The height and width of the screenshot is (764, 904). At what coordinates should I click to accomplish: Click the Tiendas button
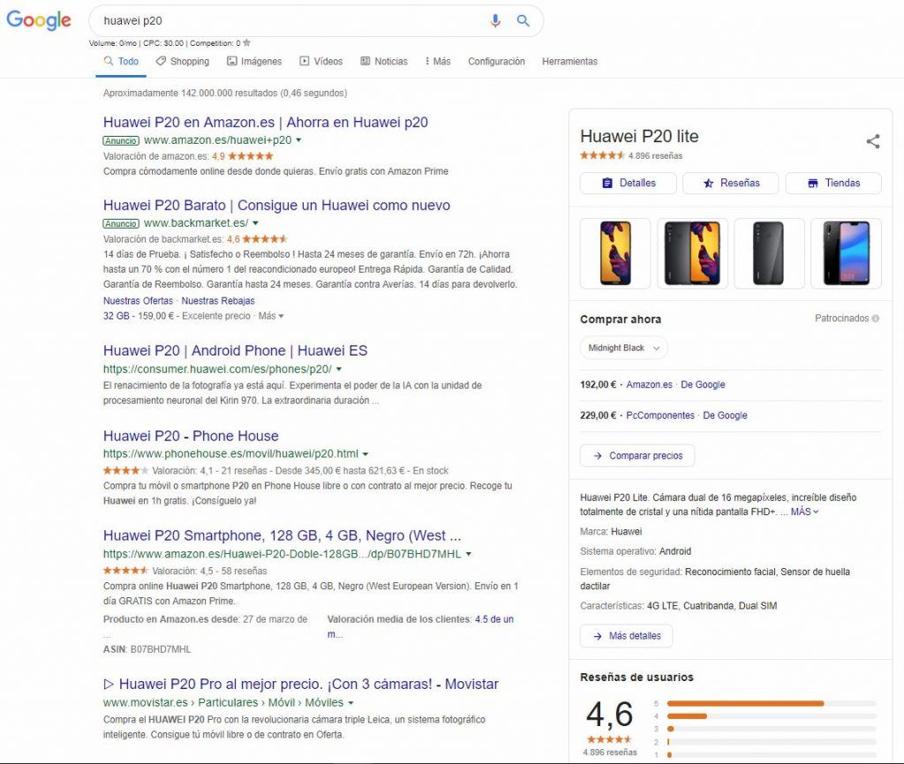coord(833,184)
